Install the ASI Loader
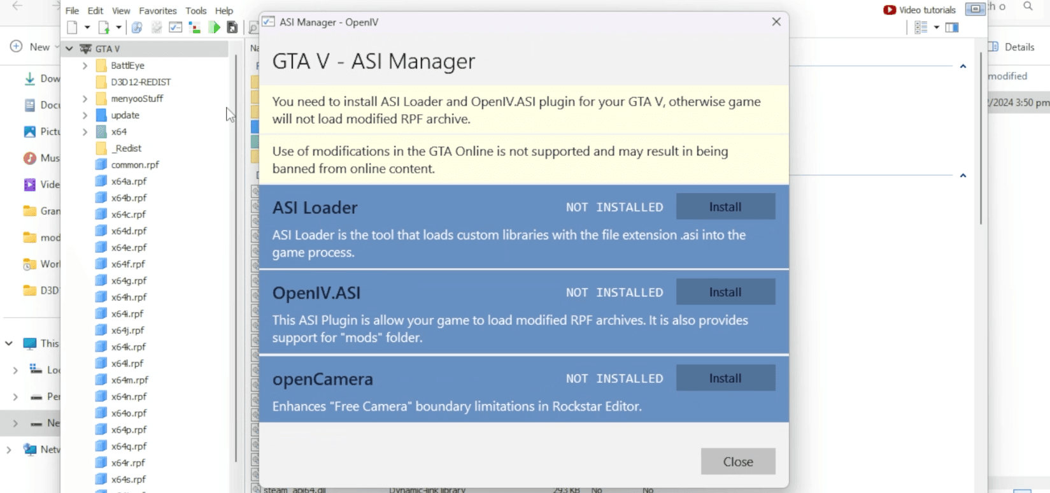Image resolution: width=1050 pixels, height=493 pixels. pyautogui.click(x=725, y=207)
